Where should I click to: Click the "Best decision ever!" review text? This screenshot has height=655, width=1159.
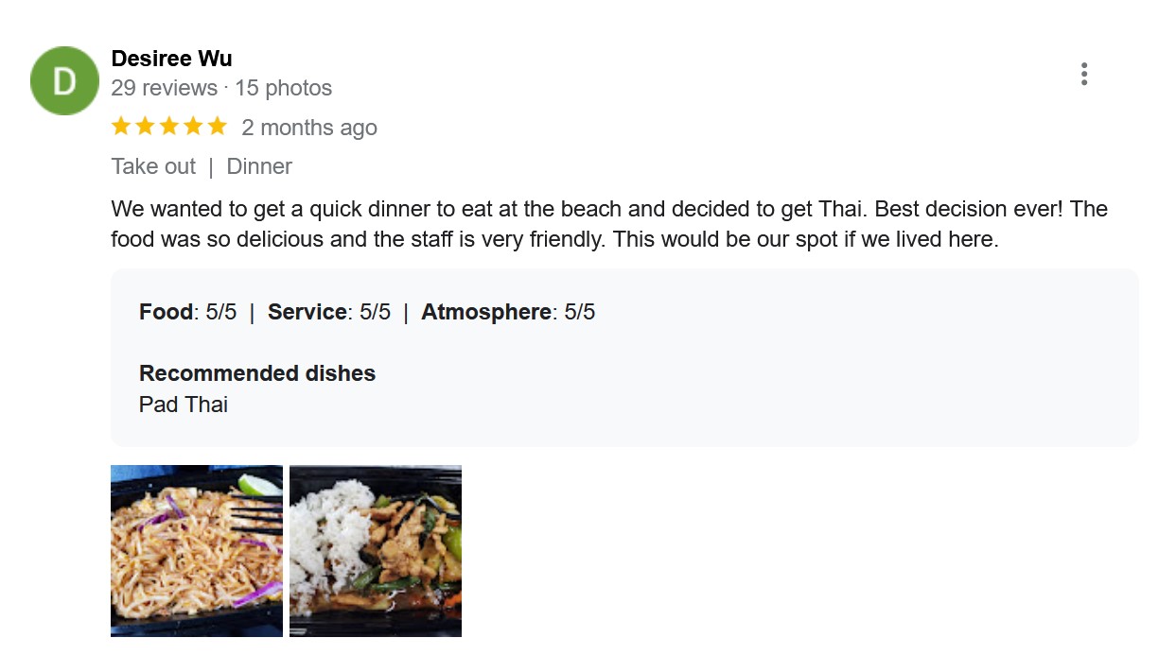(959, 209)
